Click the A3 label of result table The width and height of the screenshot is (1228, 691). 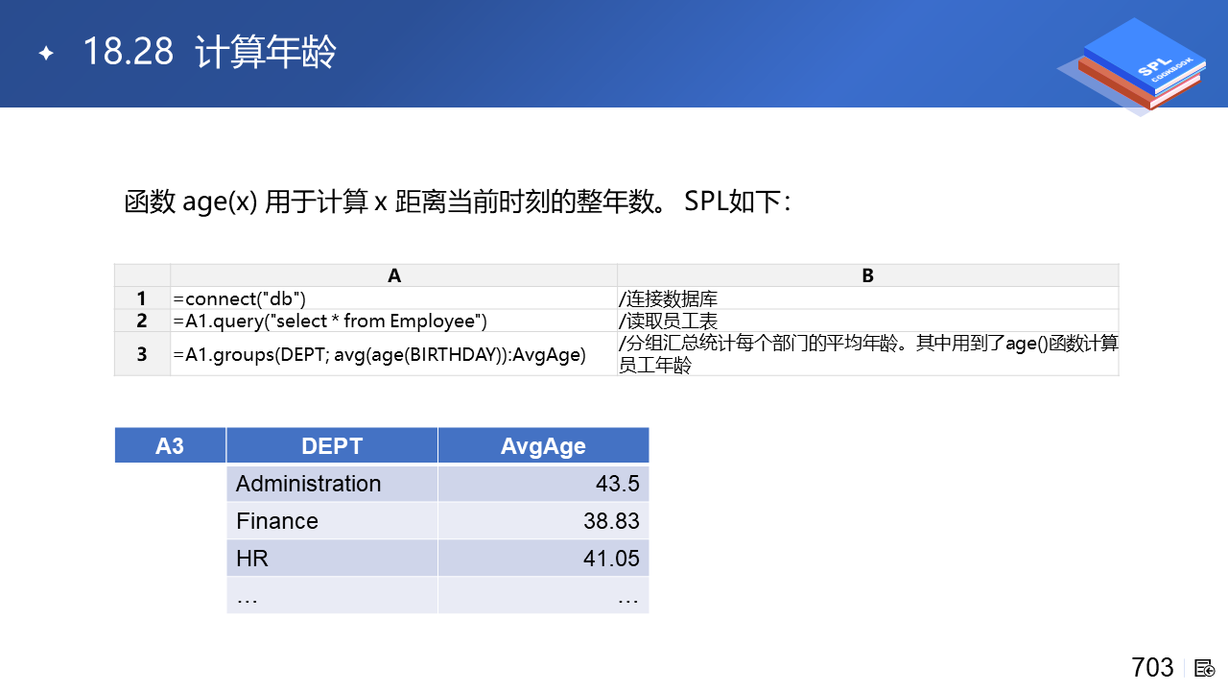(170, 445)
